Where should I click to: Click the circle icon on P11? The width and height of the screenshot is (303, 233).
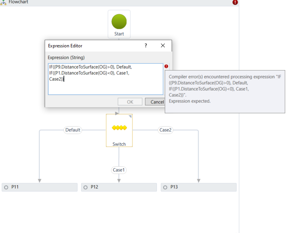click(x=6, y=188)
